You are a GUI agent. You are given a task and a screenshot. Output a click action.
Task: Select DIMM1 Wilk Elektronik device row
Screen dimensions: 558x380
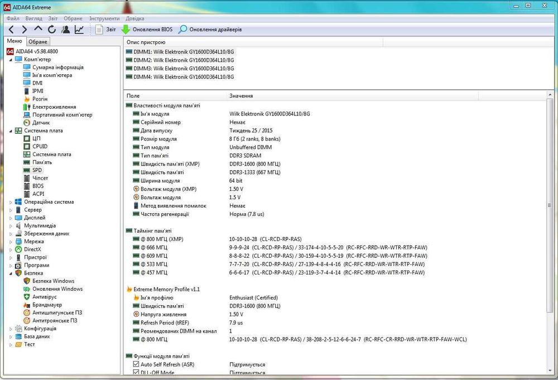coord(180,51)
